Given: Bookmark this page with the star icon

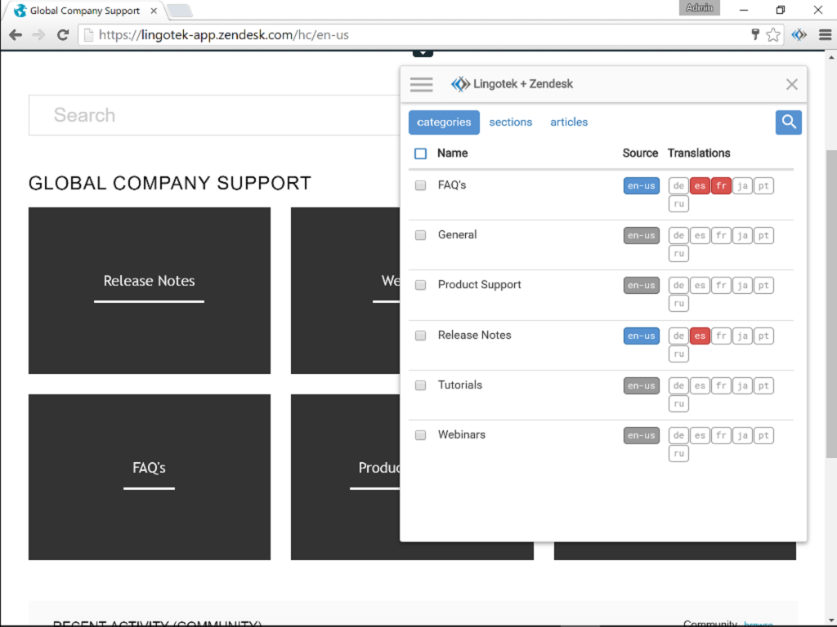Looking at the screenshot, I should pyautogui.click(x=773, y=35).
